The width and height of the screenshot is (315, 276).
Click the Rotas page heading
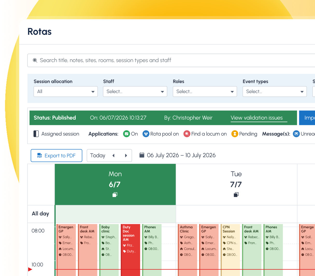[x=40, y=32]
